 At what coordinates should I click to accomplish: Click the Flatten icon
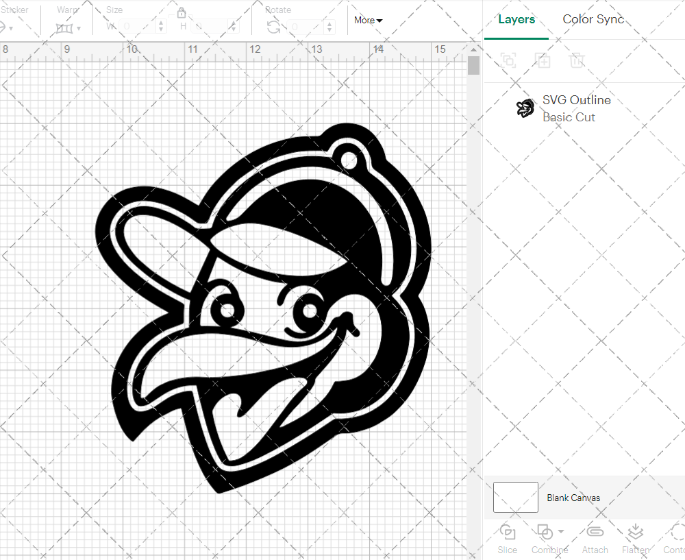(x=636, y=533)
